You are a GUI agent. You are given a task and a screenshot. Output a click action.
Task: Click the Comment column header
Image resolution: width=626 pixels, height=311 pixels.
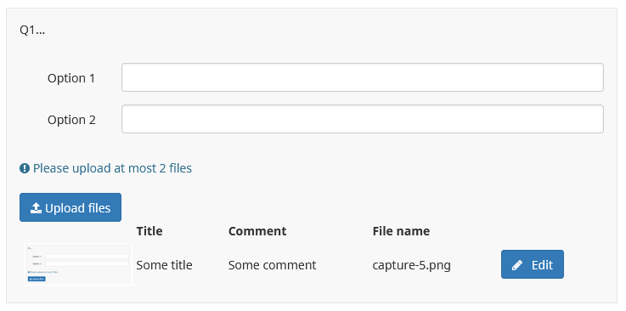257,231
